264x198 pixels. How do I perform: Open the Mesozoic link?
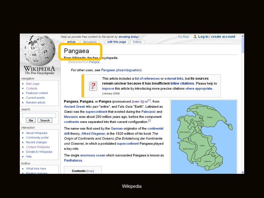(x=71, y=117)
